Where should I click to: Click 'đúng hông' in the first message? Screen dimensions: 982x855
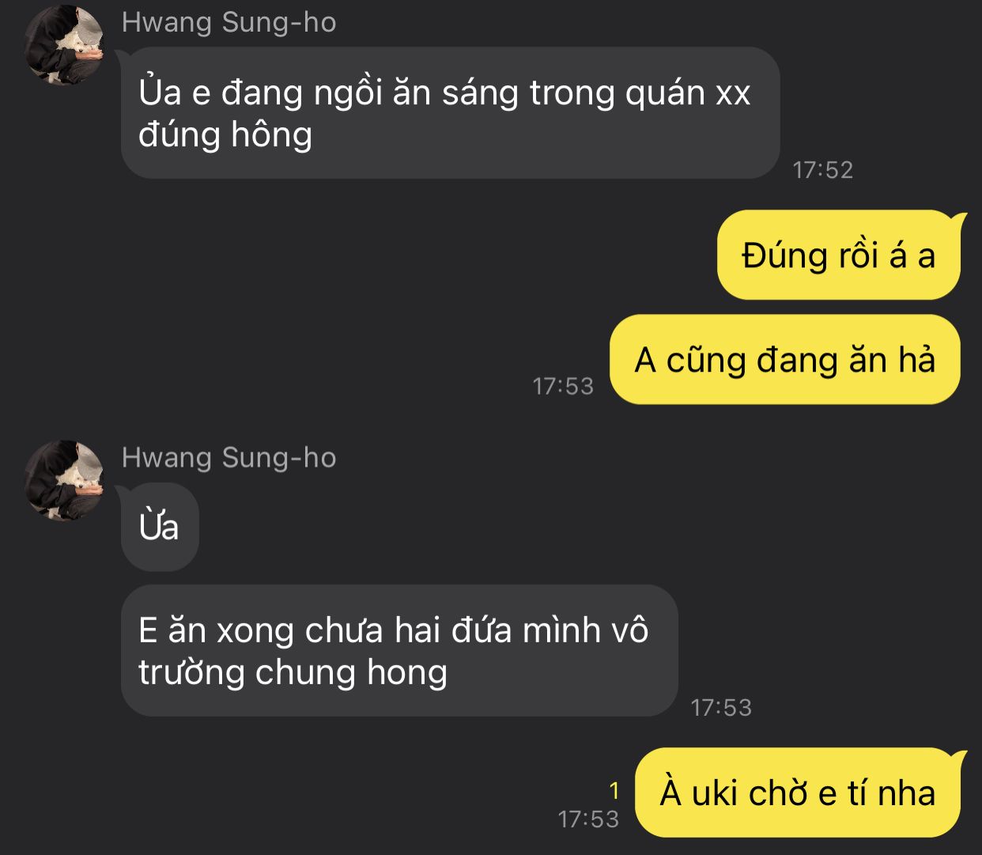225,135
